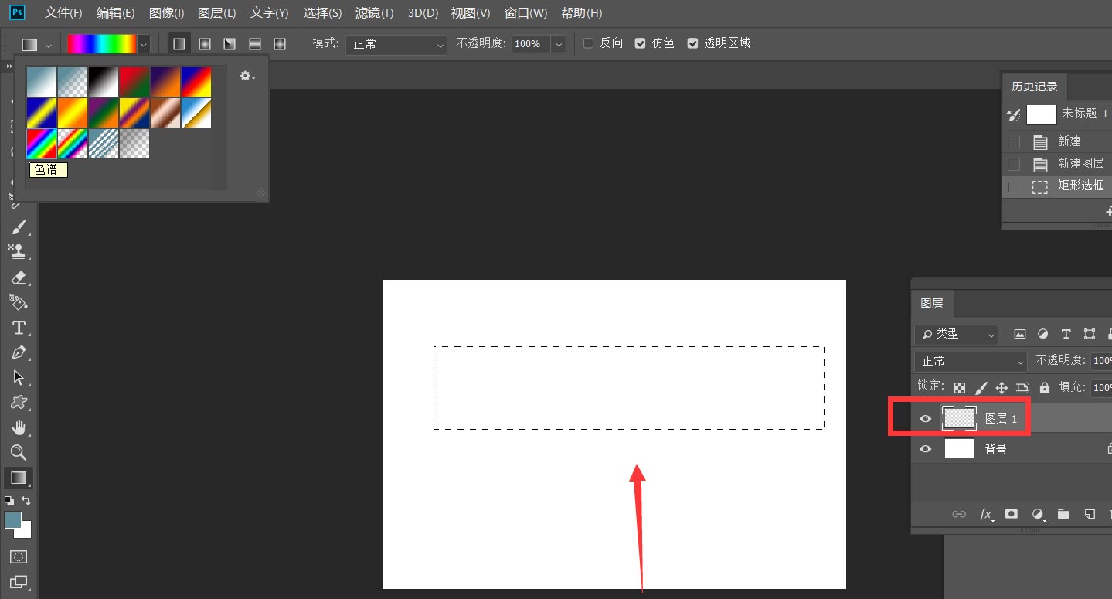Open the 窗口(W) menu
This screenshot has width=1112, height=599.
(x=525, y=13)
